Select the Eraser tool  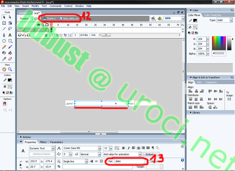(x=10, y=59)
